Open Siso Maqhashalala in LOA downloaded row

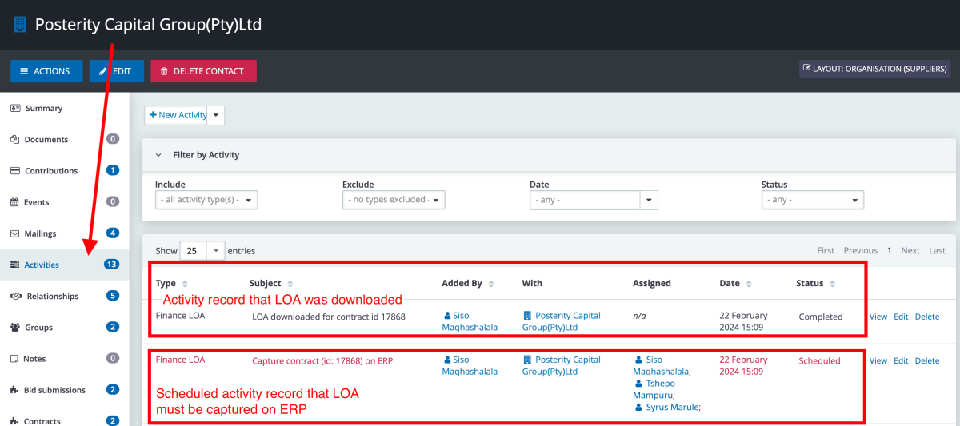click(470, 321)
